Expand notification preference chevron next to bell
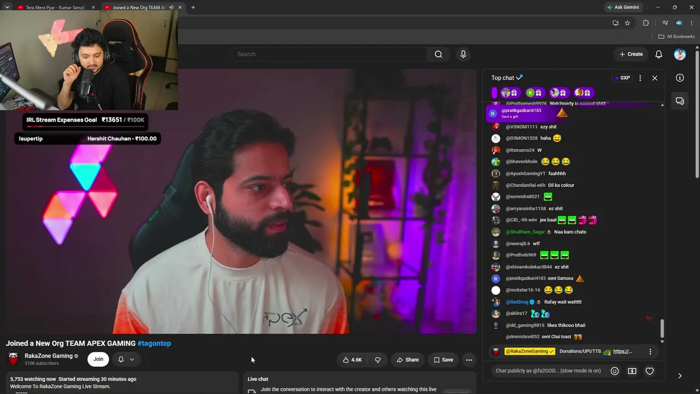 [x=132, y=360]
